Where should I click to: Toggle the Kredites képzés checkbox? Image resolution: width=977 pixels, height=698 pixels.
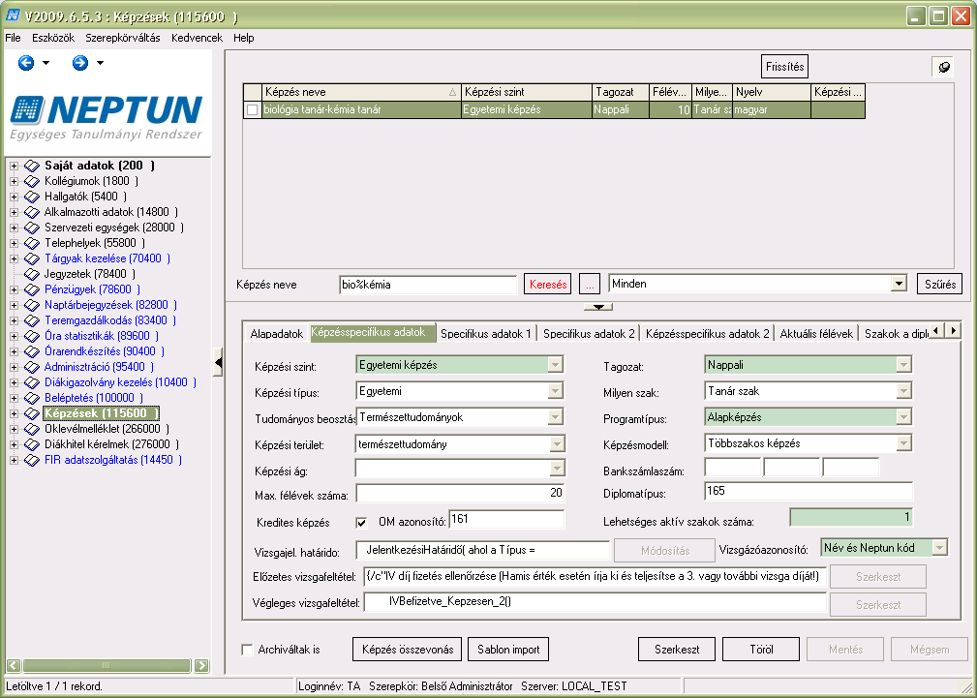(x=361, y=522)
